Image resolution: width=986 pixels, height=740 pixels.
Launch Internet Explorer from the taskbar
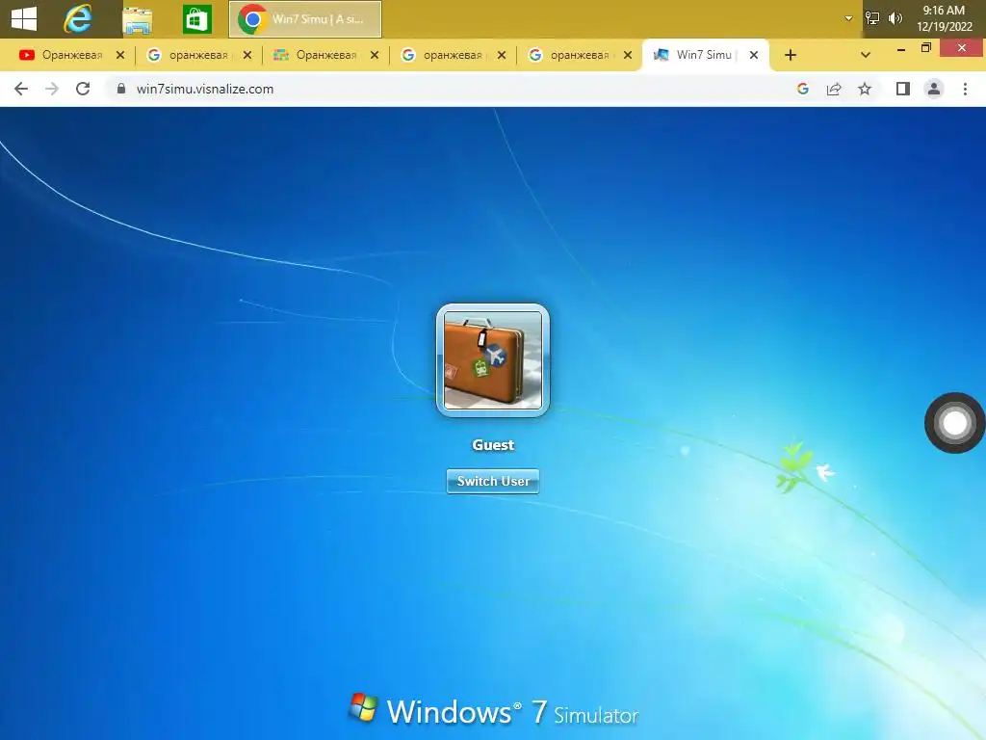point(77,19)
